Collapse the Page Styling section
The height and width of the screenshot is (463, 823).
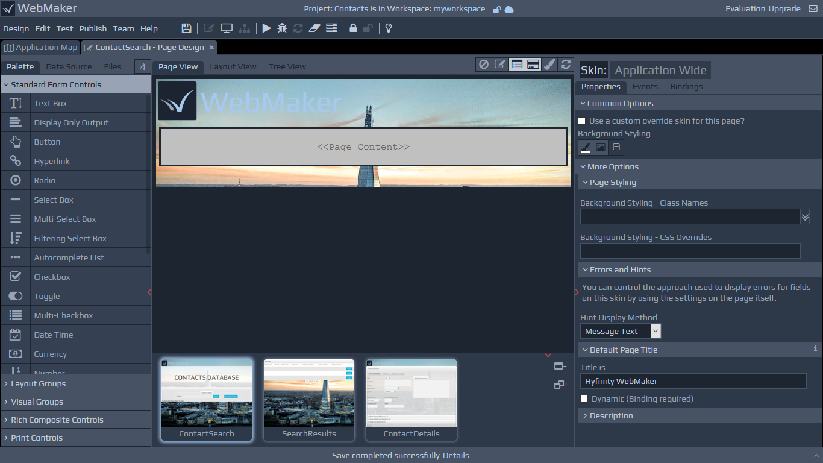tap(699, 182)
